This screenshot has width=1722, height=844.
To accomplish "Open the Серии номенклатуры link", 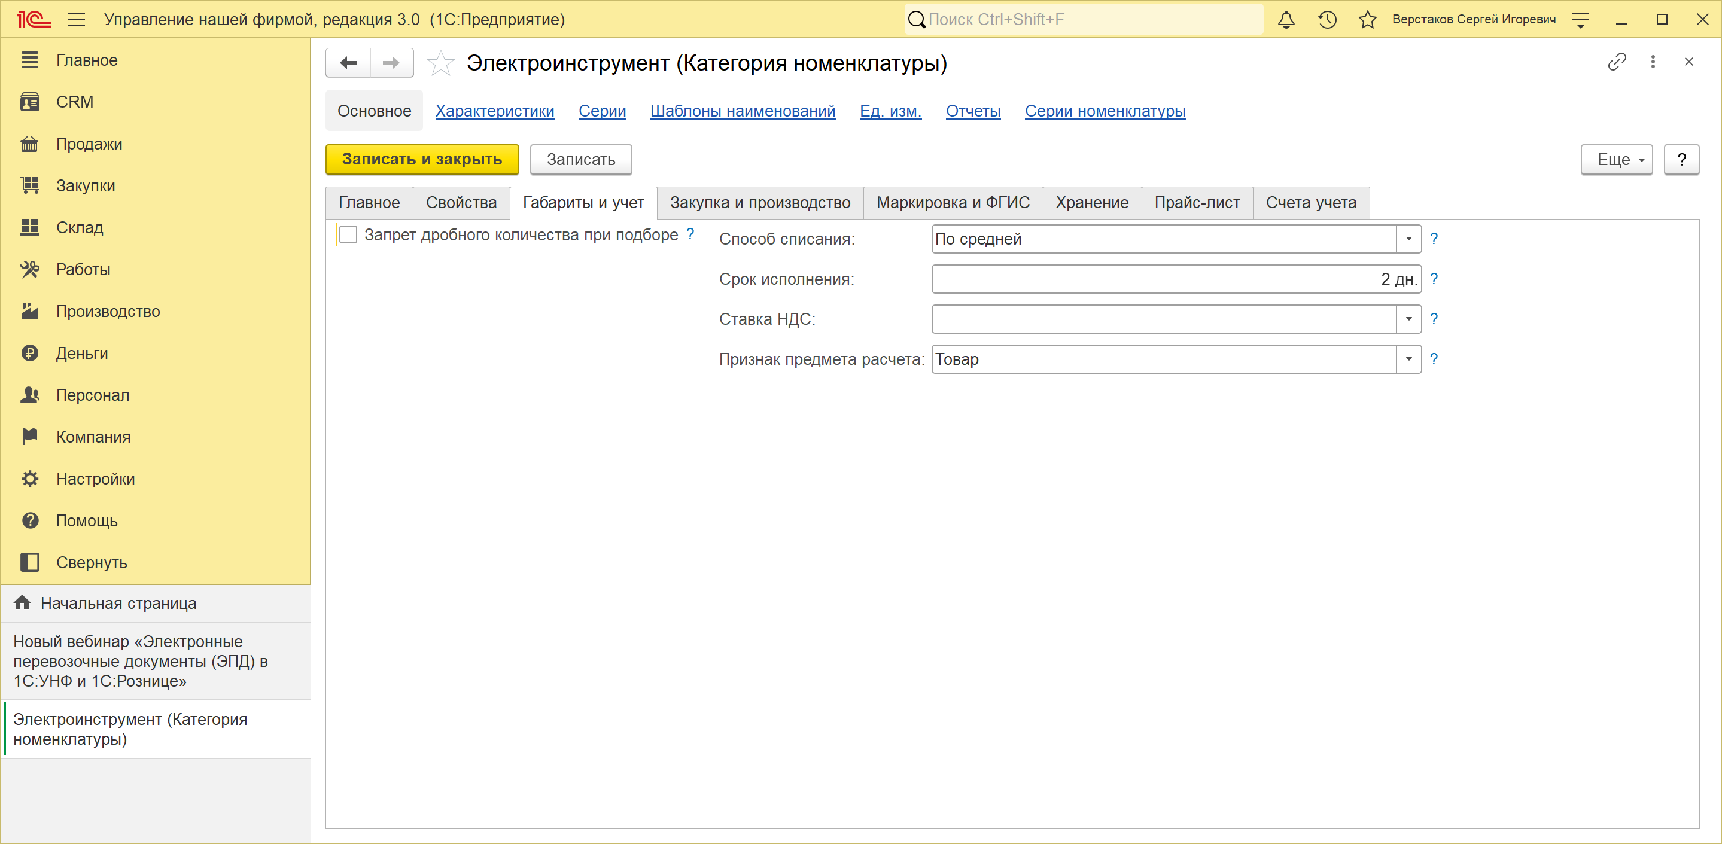I will click(1105, 111).
